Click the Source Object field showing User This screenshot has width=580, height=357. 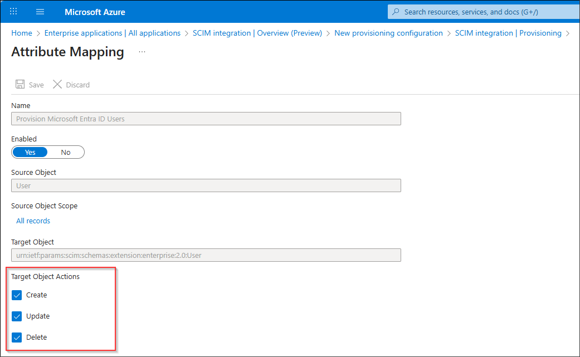click(x=206, y=185)
